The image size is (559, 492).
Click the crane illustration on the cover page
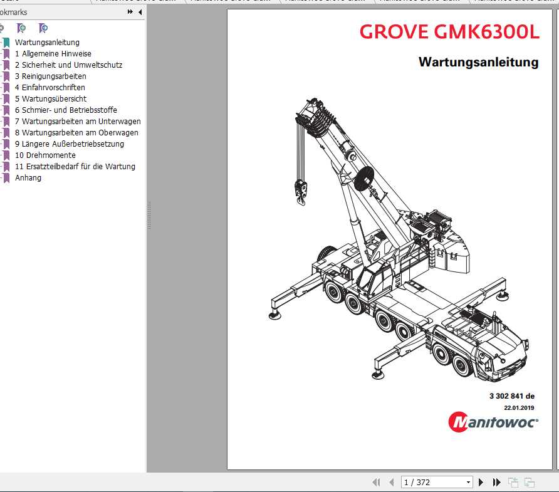[x=399, y=240]
